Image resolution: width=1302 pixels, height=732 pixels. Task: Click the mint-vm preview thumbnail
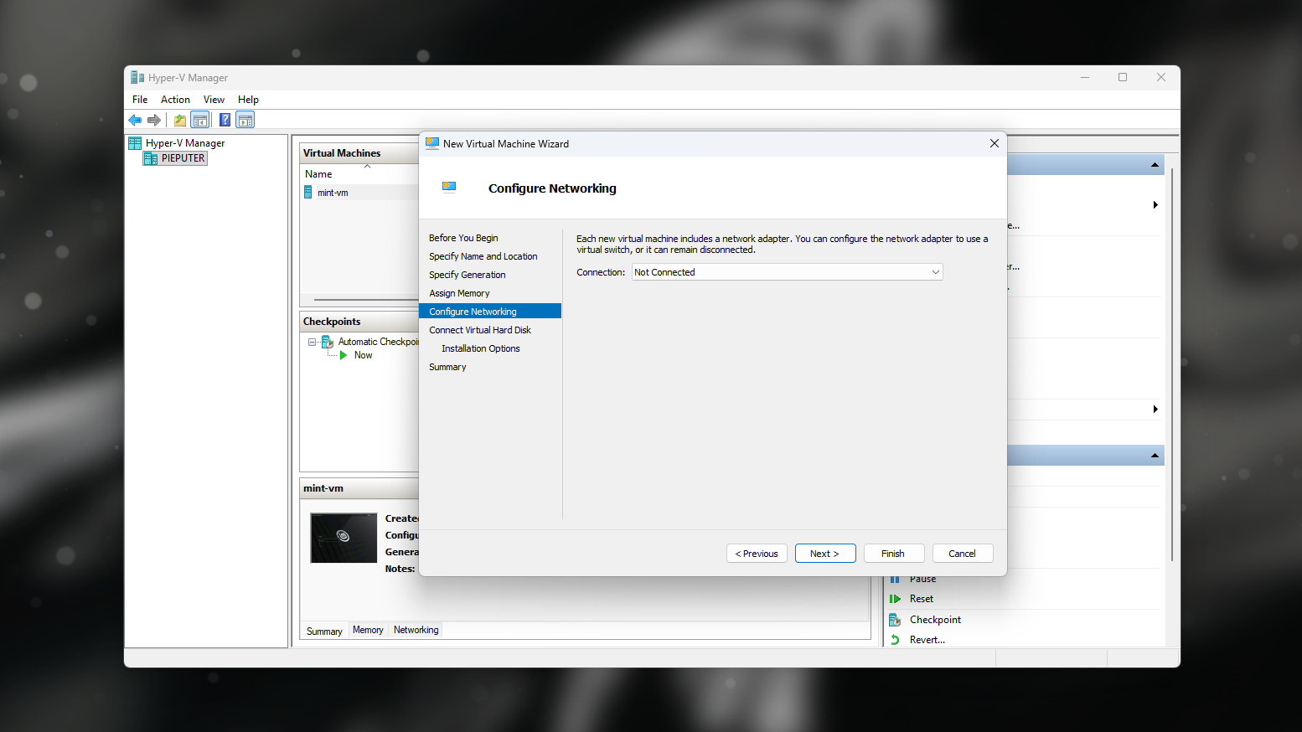(344, 538)
